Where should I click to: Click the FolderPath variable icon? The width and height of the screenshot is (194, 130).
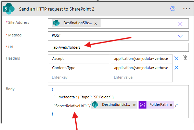click(x=142, y=104)
